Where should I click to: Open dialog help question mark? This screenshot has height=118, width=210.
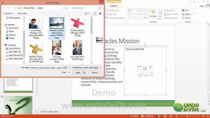[x=100, y=13]
